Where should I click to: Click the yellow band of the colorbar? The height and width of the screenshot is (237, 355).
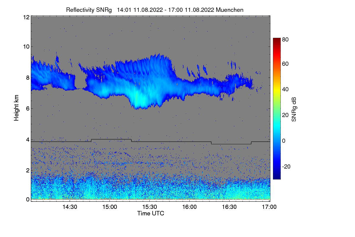(x=277, y=89)
